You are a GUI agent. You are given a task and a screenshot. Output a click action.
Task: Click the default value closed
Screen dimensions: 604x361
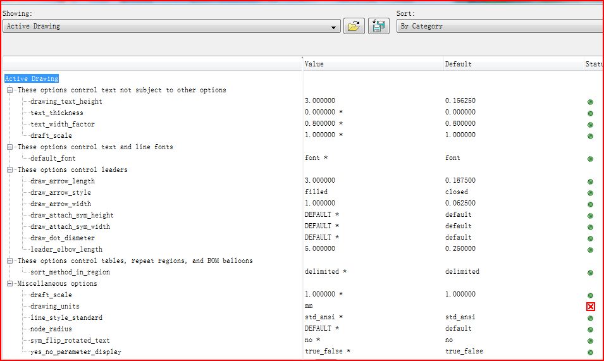(457, 192)
